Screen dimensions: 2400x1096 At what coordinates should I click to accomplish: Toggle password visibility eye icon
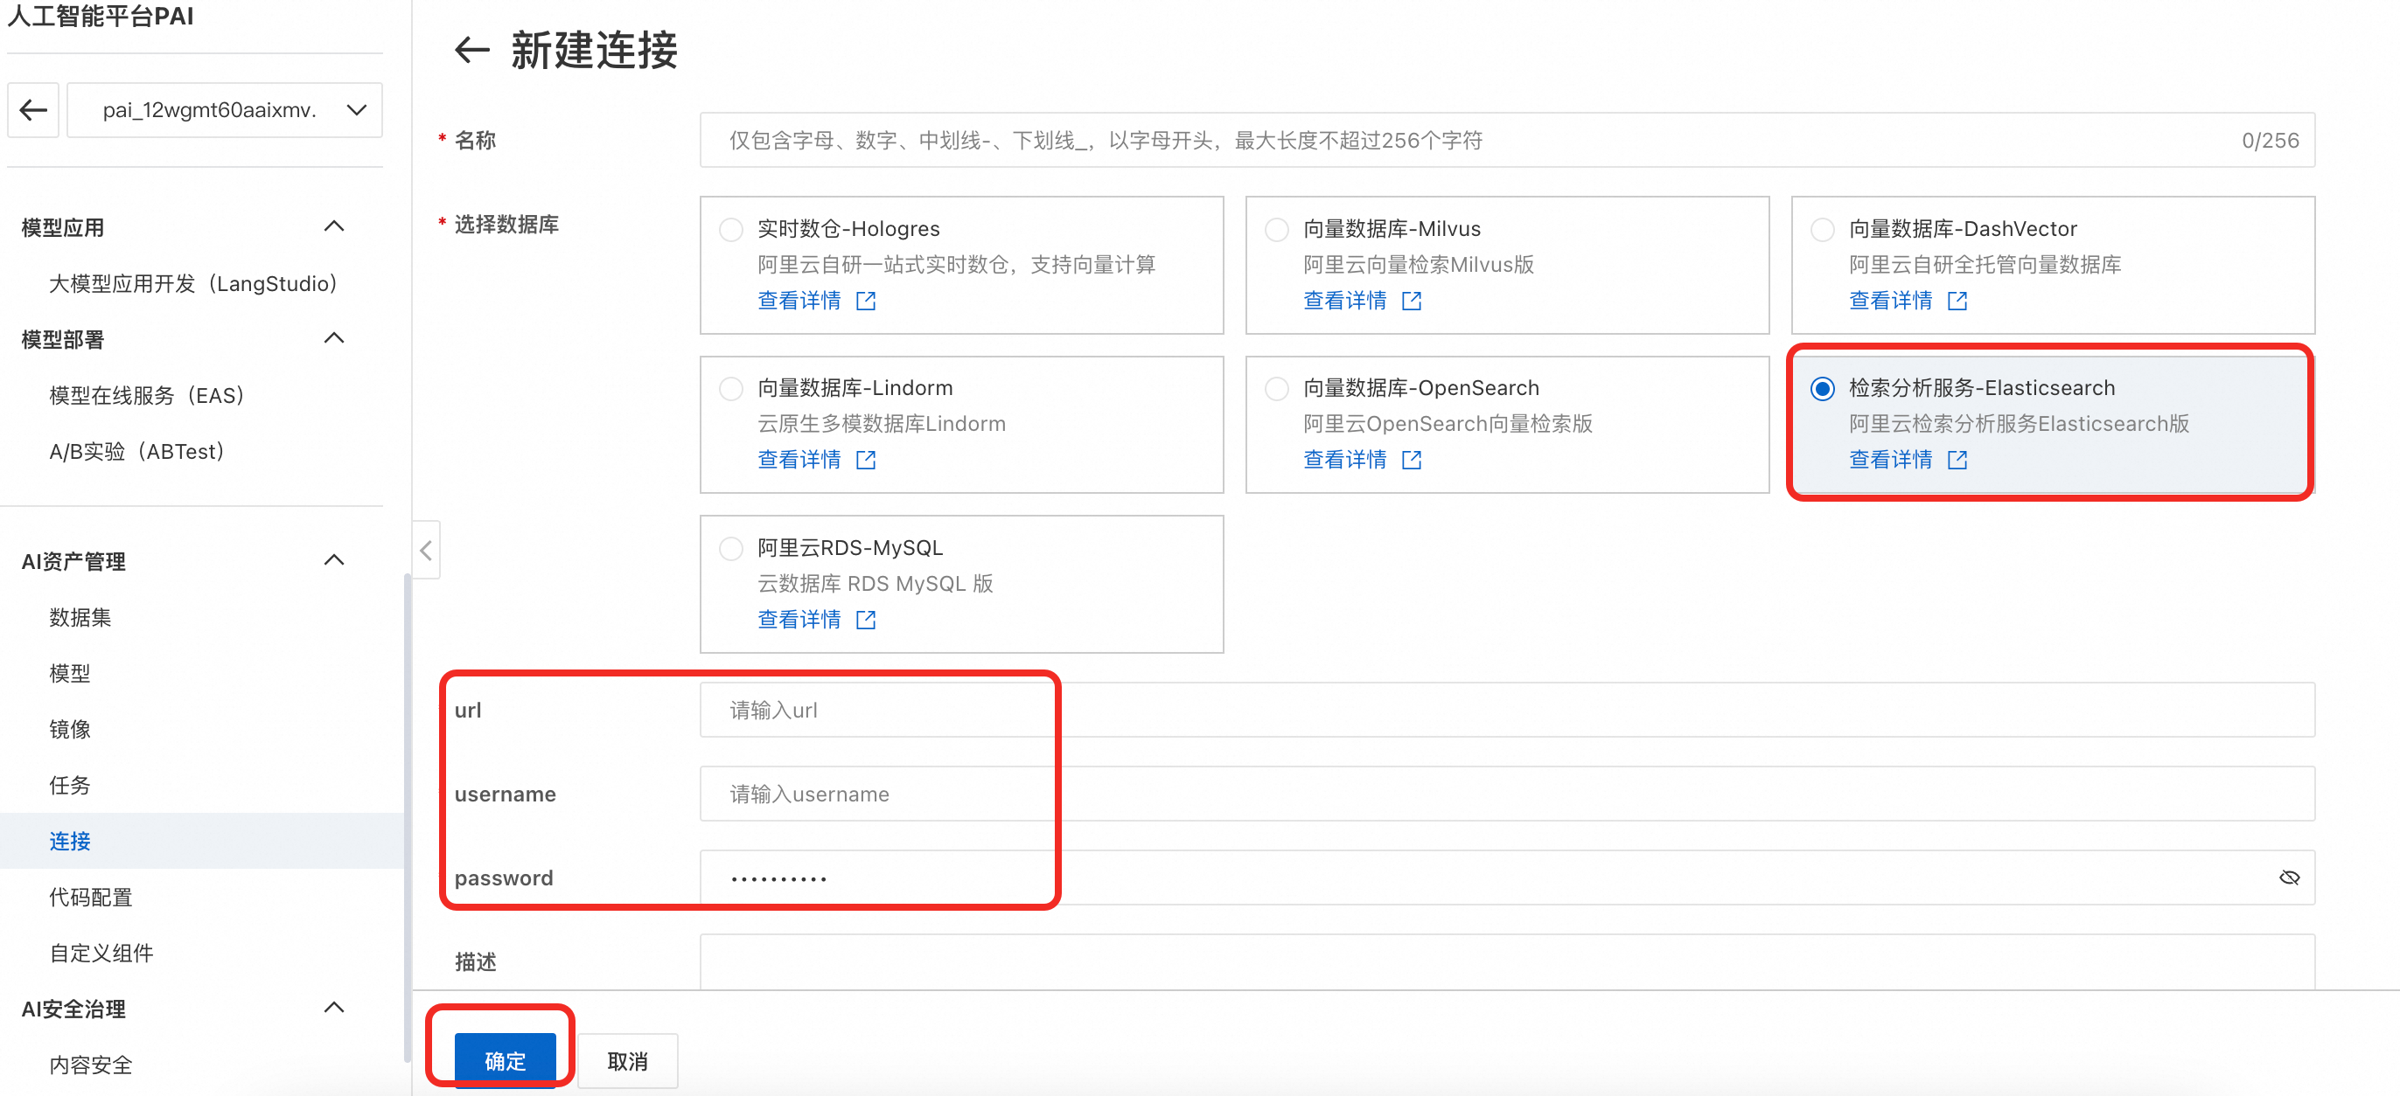[x=2289, y=878]
